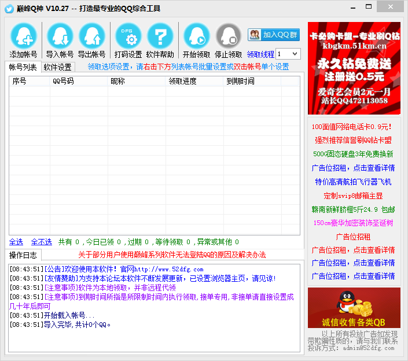408x361 pixels.
Task: Click 全不选 to deselect all accounts
Action: point(41,242)
